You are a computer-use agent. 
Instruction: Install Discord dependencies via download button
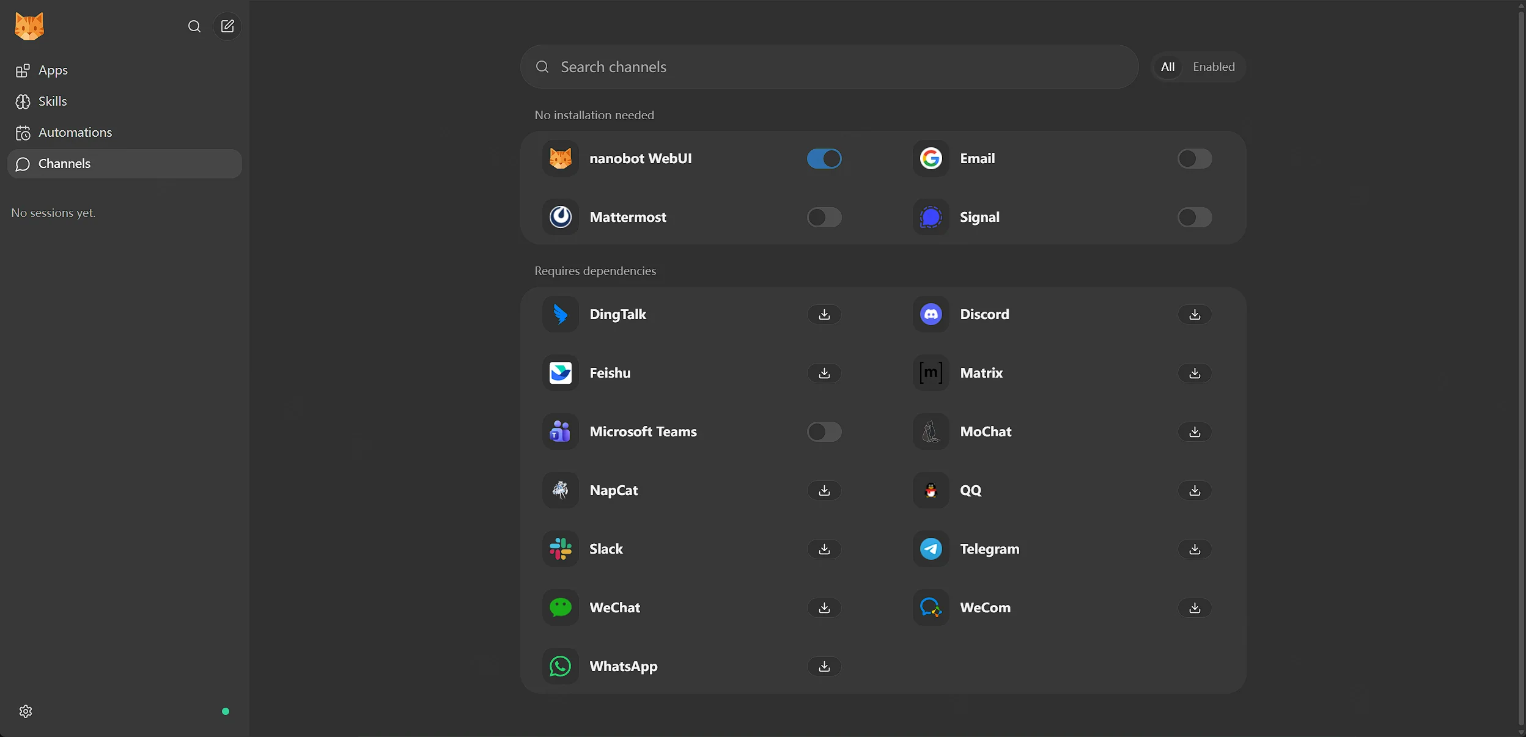(1195, 314)
